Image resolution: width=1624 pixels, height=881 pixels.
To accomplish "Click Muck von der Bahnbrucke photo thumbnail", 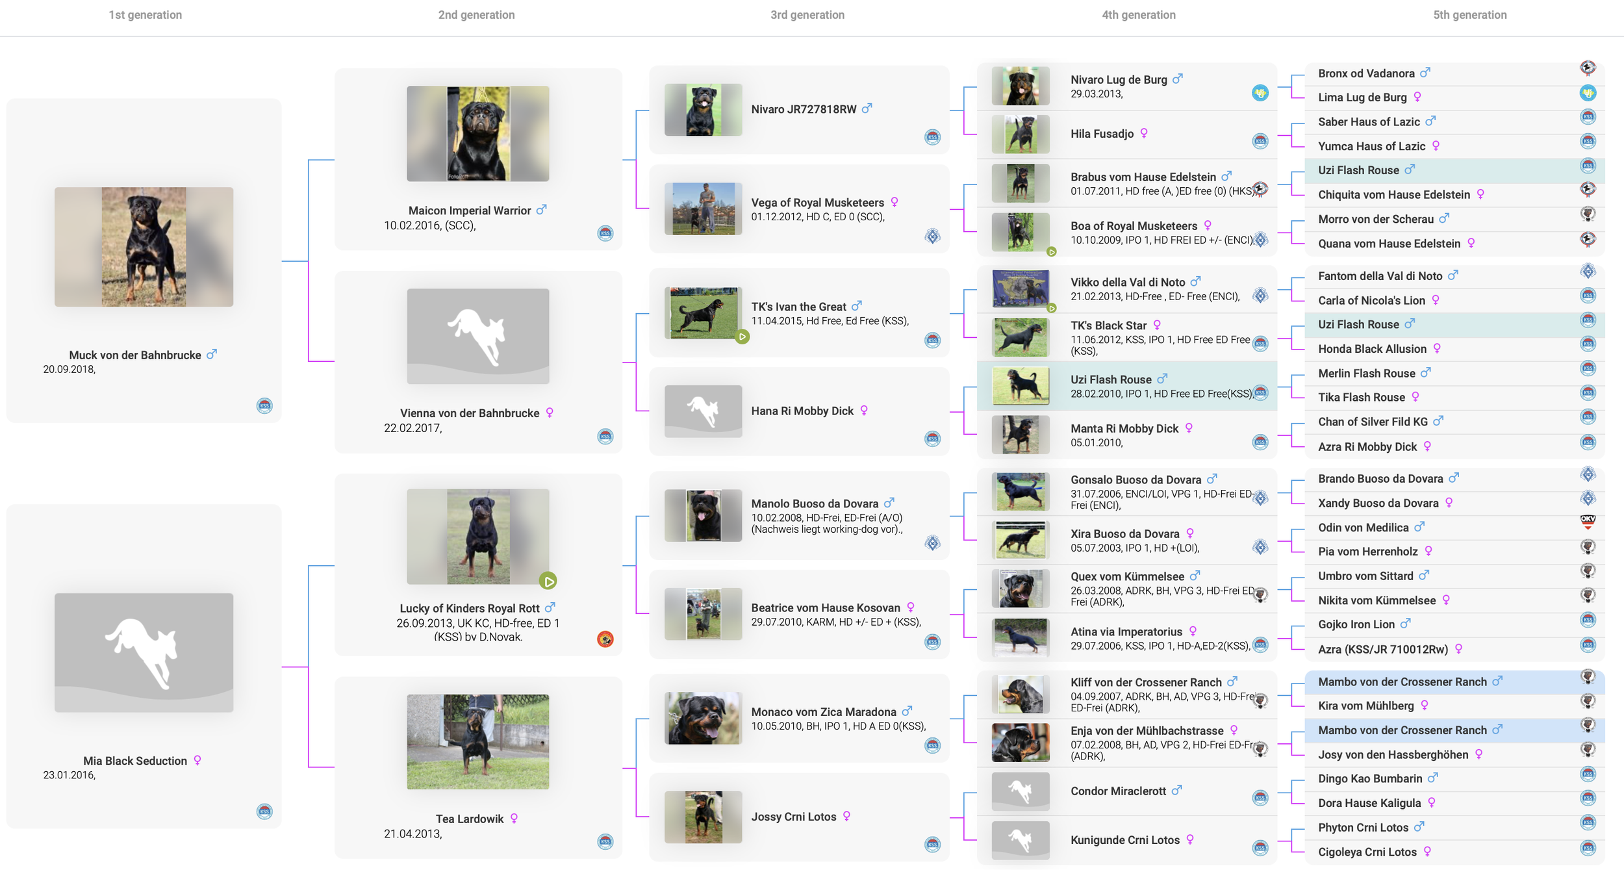I will coord(144,247).
